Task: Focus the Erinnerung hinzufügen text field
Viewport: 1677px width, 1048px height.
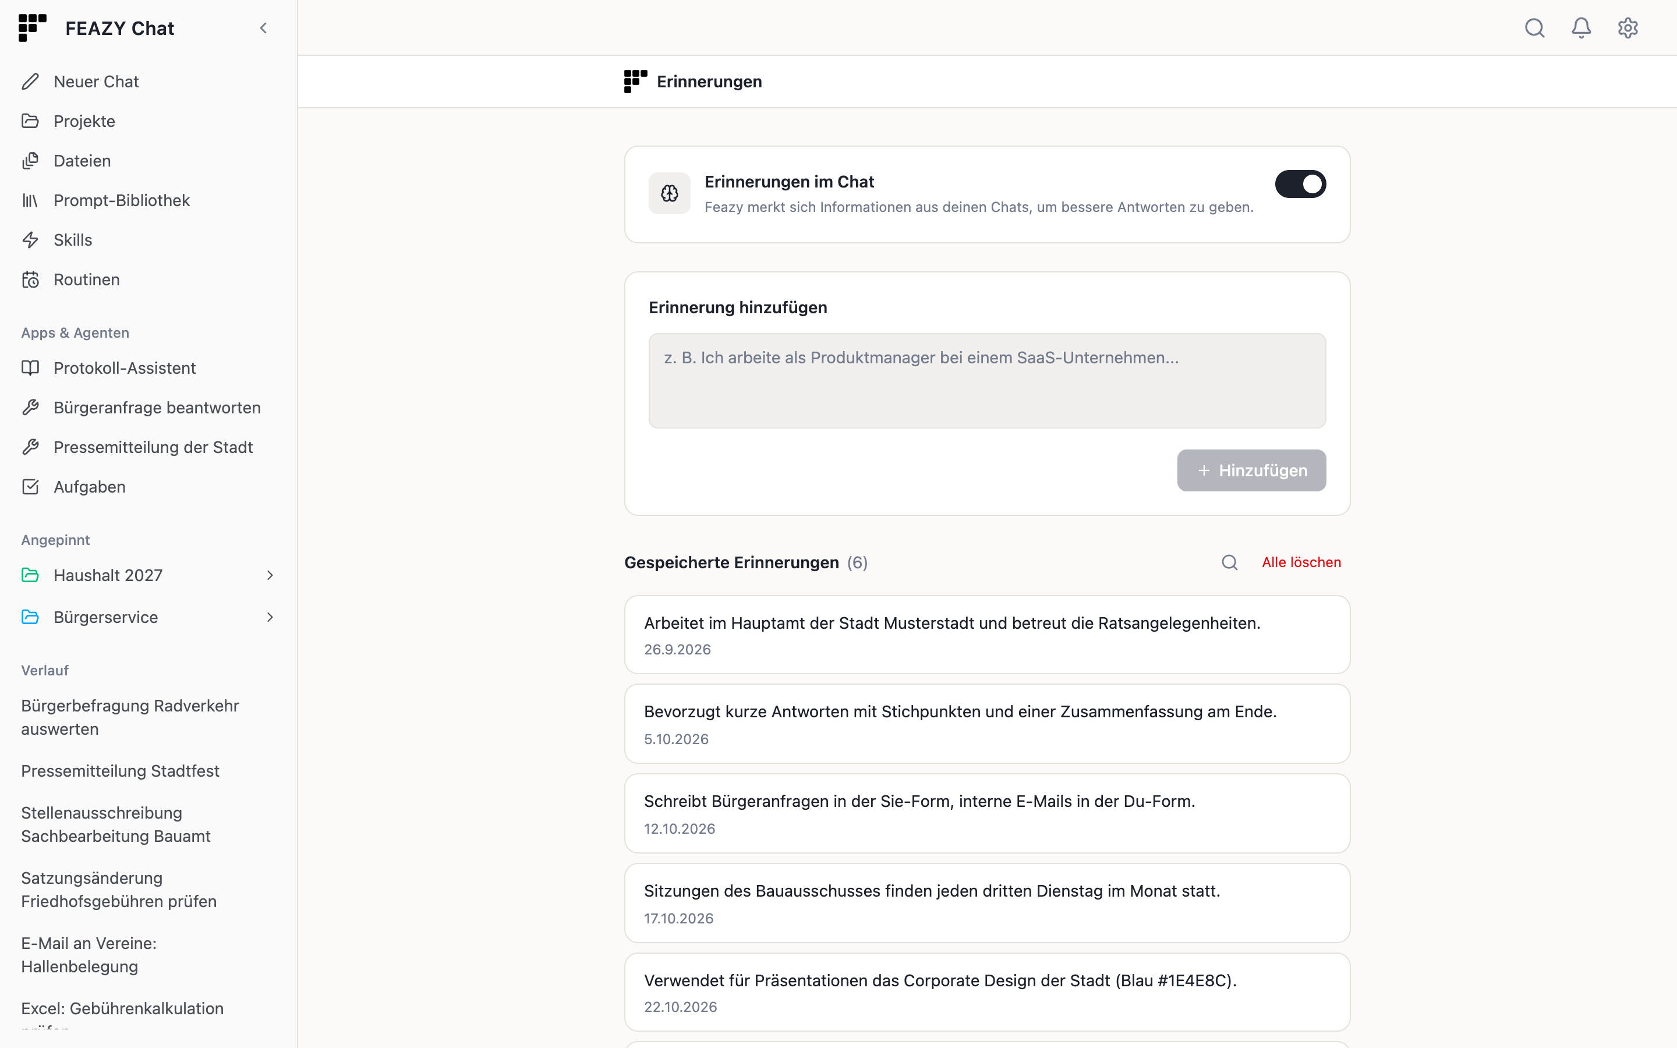Action: [x=987, y=381]
